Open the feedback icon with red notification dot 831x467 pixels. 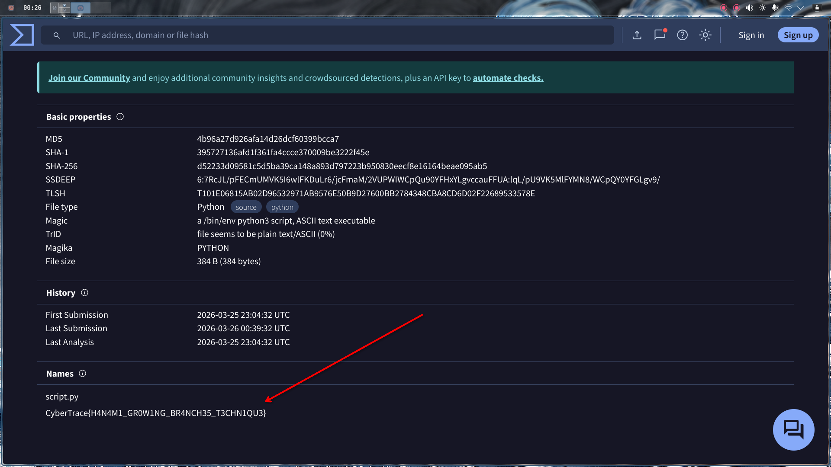(x=659, y=35)
